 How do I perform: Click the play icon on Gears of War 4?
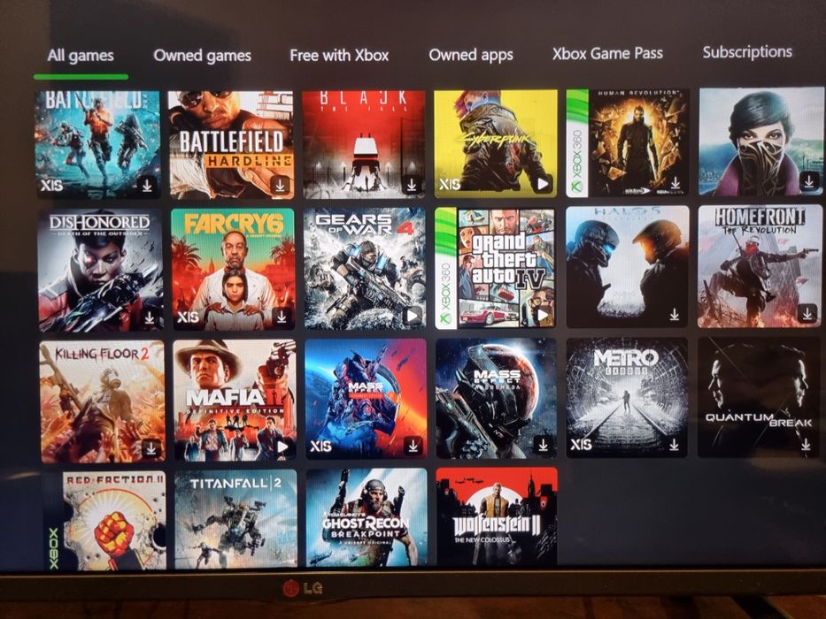(x=413, y=316)
